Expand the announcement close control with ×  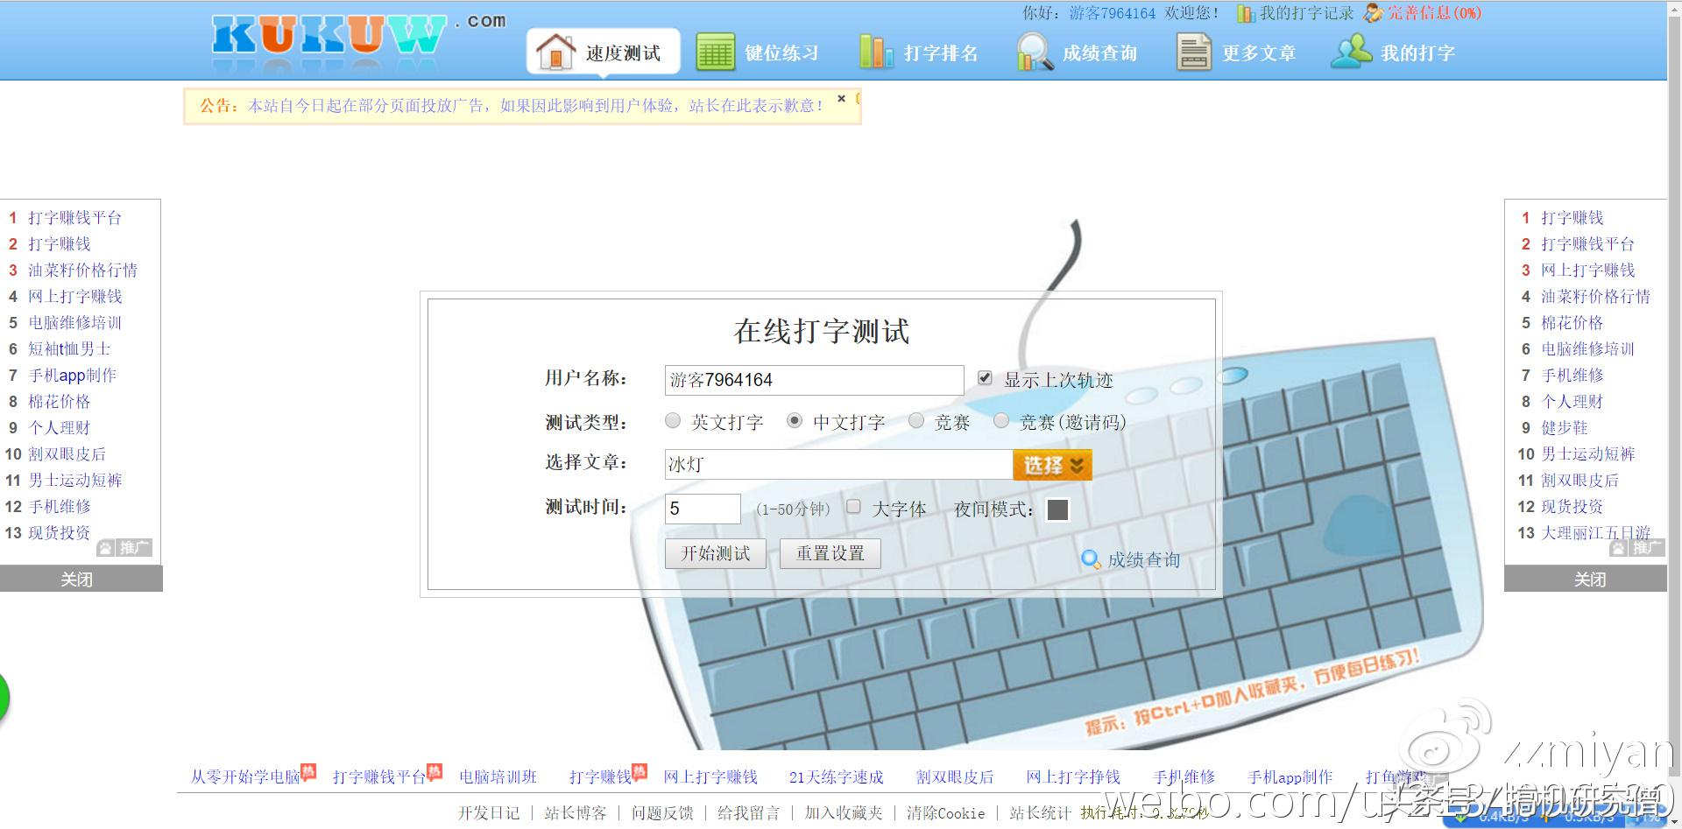tap(840, 98)
